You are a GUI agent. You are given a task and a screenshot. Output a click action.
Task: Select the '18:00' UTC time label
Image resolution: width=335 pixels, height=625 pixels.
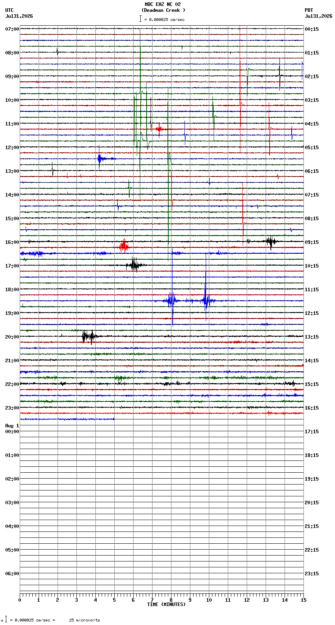[12, 290]
